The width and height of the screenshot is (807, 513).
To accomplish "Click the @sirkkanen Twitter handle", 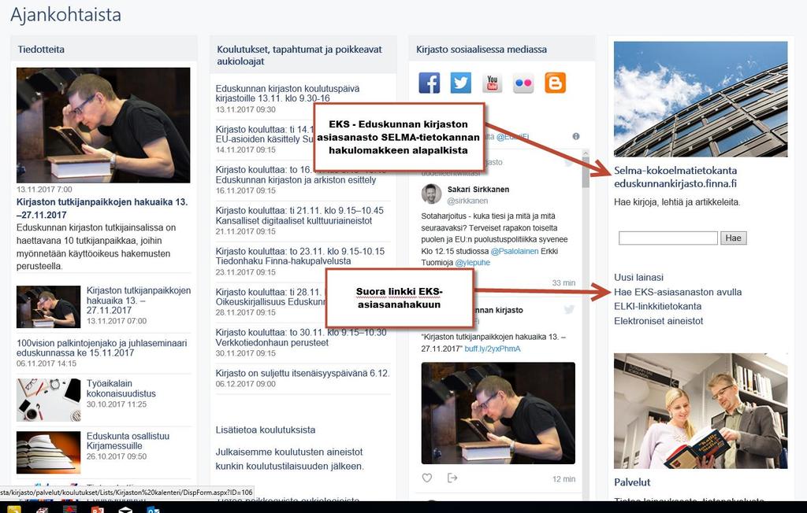I will [467, 201].
